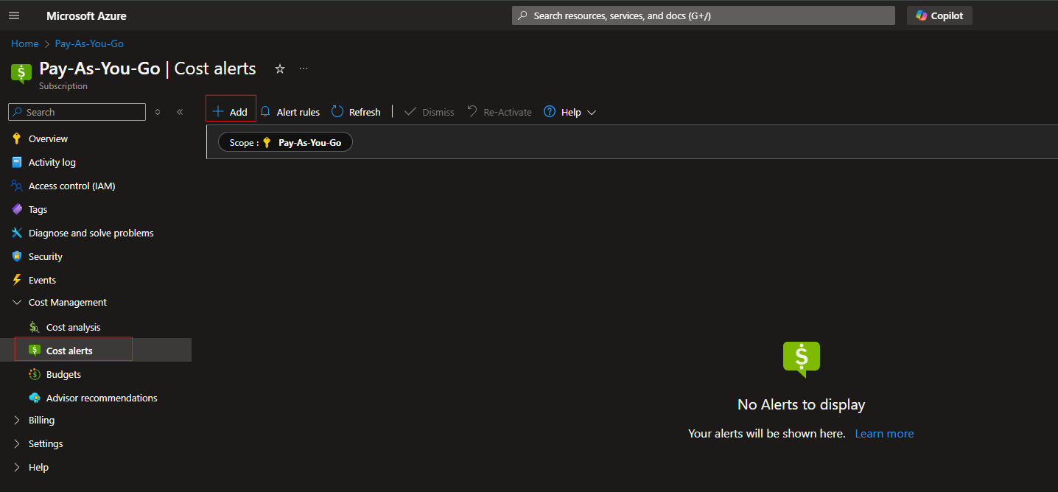Open the more options ellipsis in the title
This screenshot has height=492, width=1058.
304,68
